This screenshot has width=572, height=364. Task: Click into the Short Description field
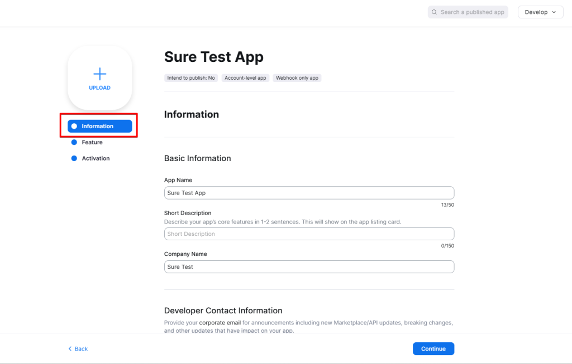pos(309,234)
